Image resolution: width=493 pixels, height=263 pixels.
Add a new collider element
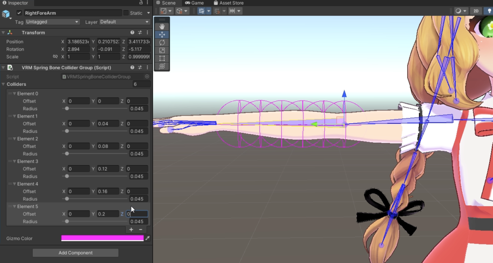click(131, 230)
